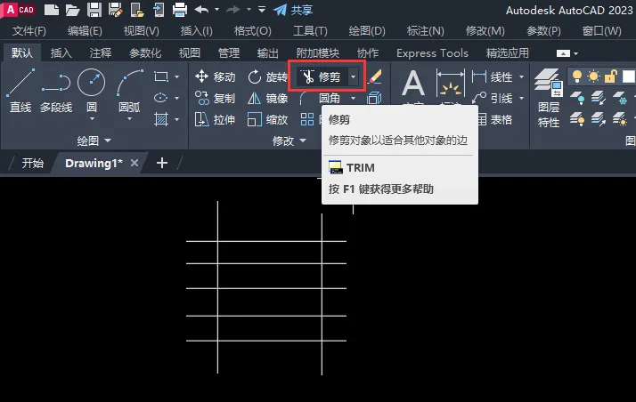The height and width of the screenshot is (402, 636).
Task: Open the Linear (线性) dimension dropdown
Action: (521, 76)
